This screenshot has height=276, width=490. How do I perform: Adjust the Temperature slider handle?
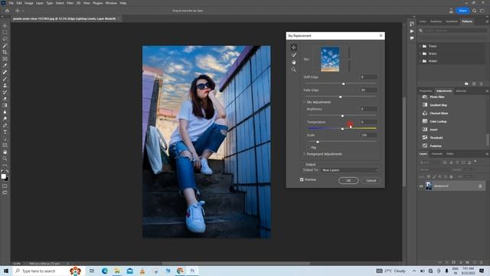click(342, 129)
